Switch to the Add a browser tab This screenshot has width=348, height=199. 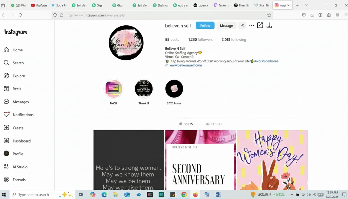180,5
